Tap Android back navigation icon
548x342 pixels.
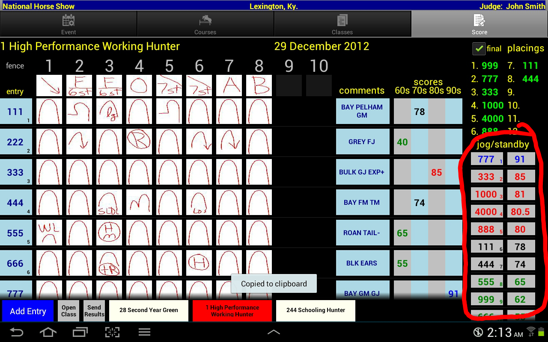coord(17,332)
